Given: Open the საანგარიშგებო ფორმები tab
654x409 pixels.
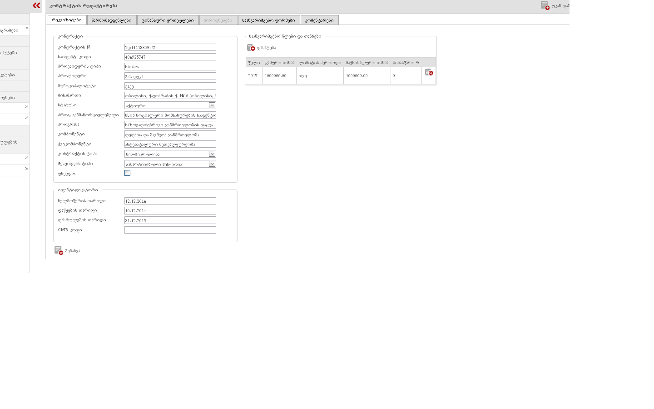Looking at the screenshot, I should pyautogui.click(x=268, y=20).
